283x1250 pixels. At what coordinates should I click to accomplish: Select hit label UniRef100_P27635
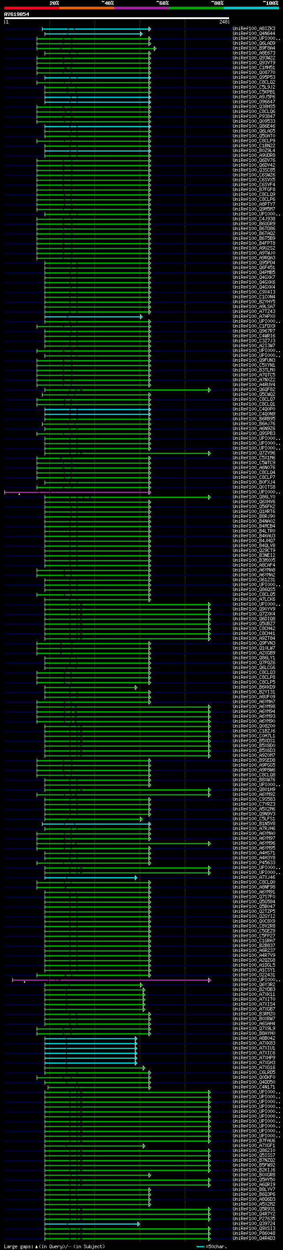(x=254, y=1219)
